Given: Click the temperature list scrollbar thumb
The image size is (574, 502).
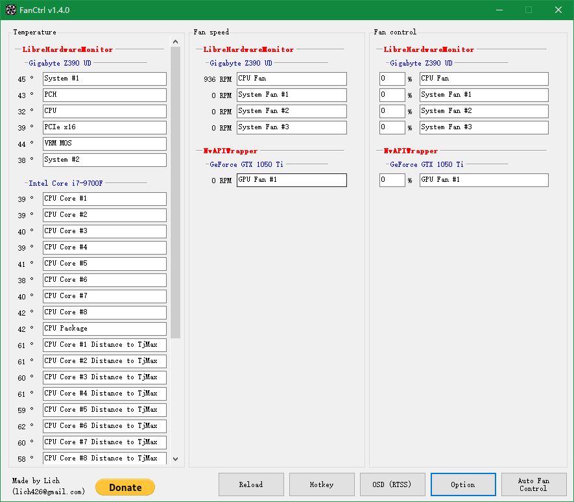Looking at the screenshot, I should tap(175, 192).
